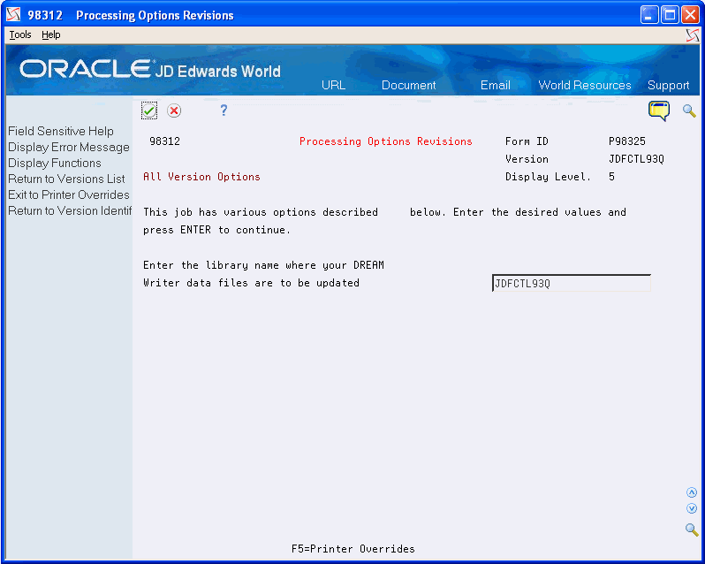Open the Tools menu
705x564 pixels.
20,34
